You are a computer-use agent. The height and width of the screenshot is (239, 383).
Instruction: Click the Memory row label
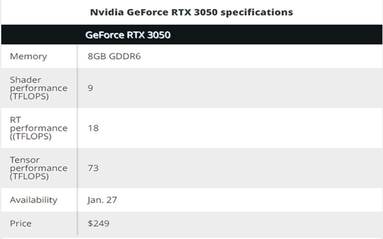28,56
